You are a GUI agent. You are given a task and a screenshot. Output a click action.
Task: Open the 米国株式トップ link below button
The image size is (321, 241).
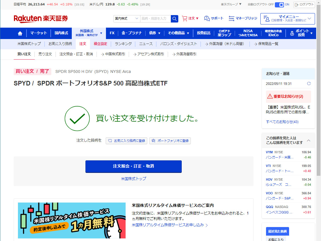click(x=133, y=179)
